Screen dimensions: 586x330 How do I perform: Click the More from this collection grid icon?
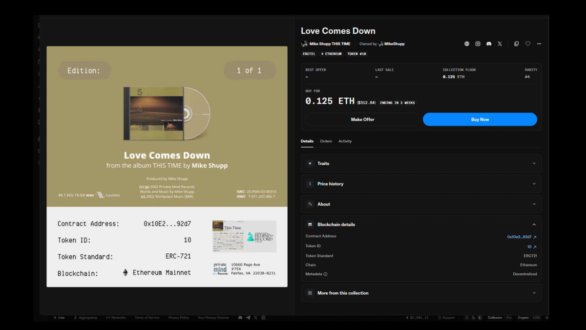click(310, 293)
